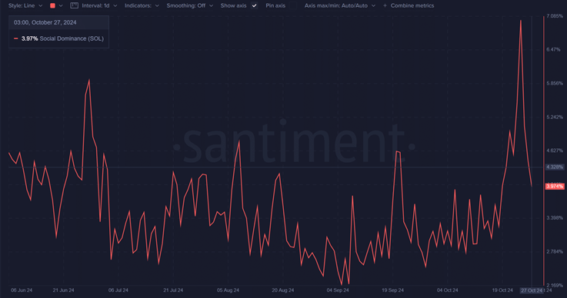
Task: Click the 4.627% y-axis label
Action: click(x=555, y=151)
